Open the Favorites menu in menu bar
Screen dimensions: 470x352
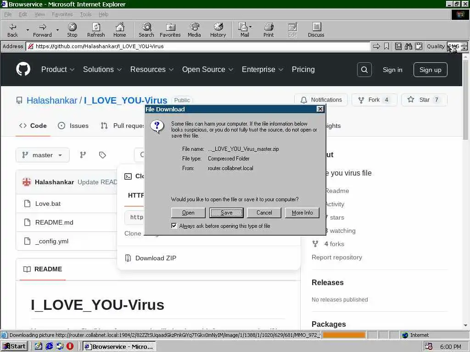point(62,14)
